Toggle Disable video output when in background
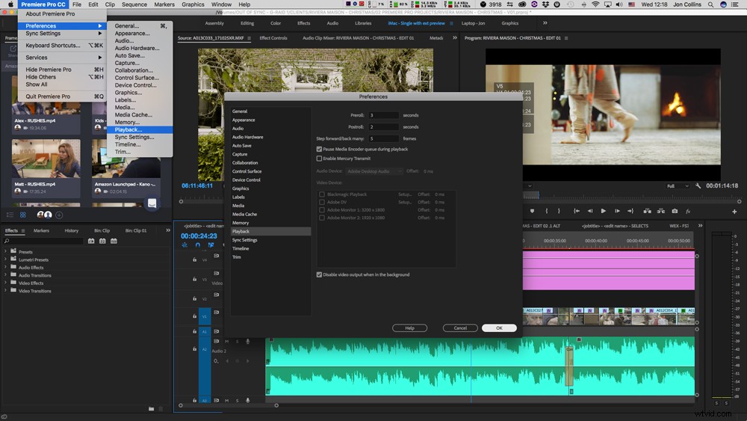This screenshot has height=421, width=747. click(x=319, y=274)
